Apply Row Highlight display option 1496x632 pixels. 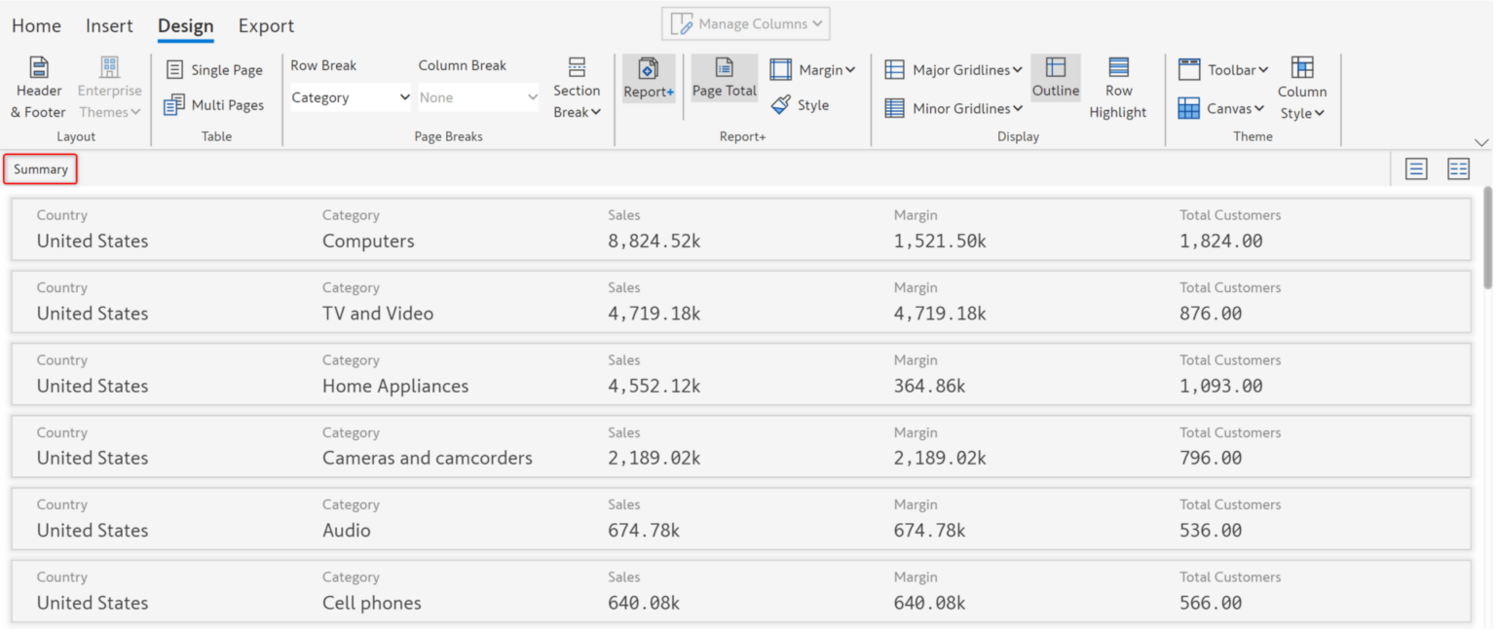click(x=1118, y=88)
